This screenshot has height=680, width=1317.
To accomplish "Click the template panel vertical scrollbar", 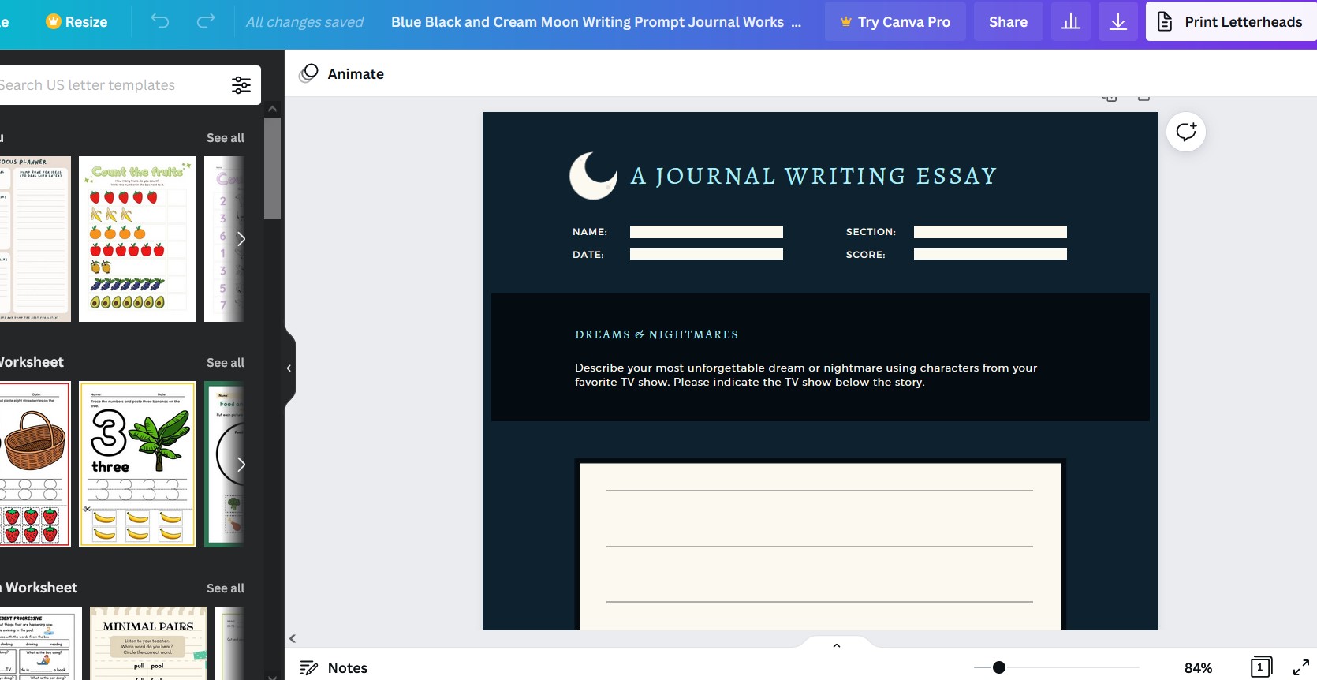I will (x=272, y=168).
